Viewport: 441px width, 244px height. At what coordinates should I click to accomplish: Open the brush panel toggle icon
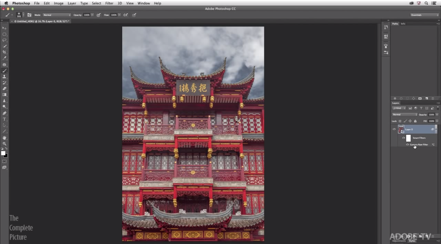click(x=29, y=15)
